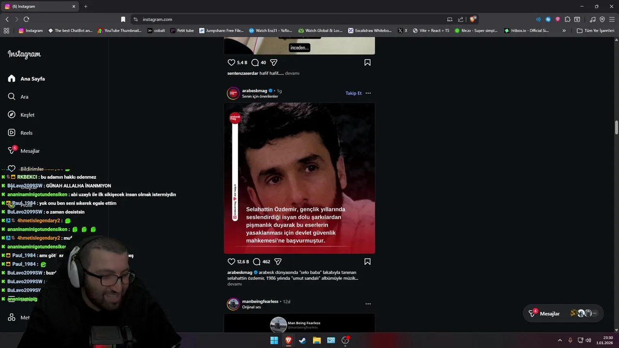619x348 pixels.
Task: Open the sentenzaserdar username link
Action: [243, 73]
